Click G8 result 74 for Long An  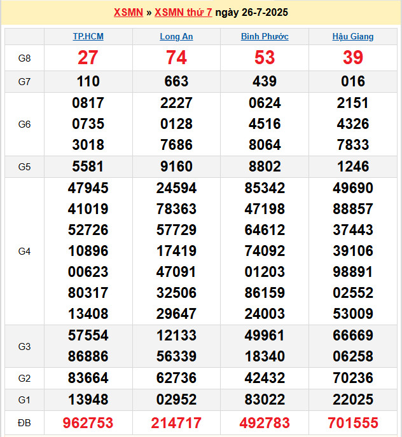coord(176,58)
